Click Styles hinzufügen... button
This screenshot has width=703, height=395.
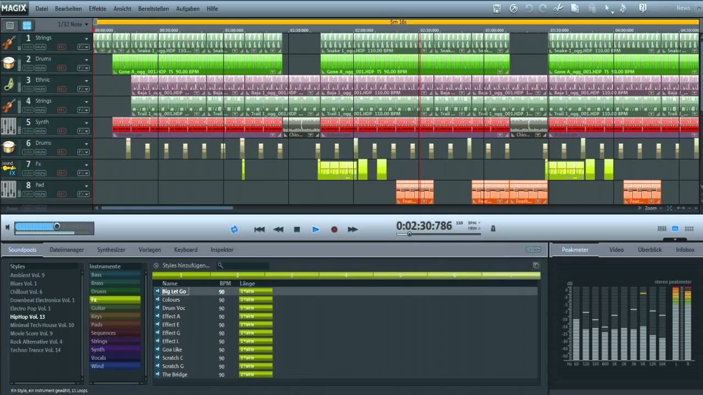point(186,266)
